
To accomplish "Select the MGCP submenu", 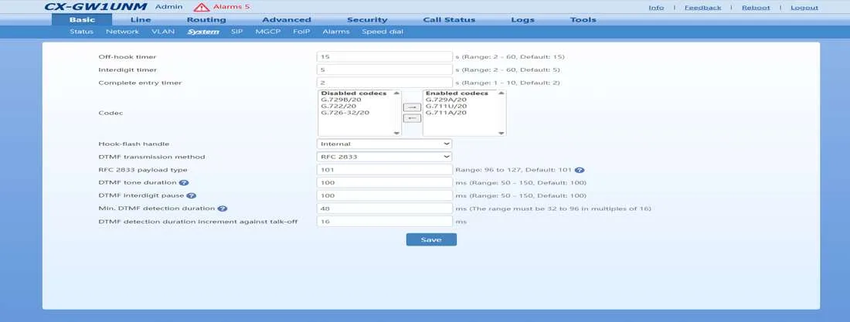I will pyautogui.click(x=268, y=32).
